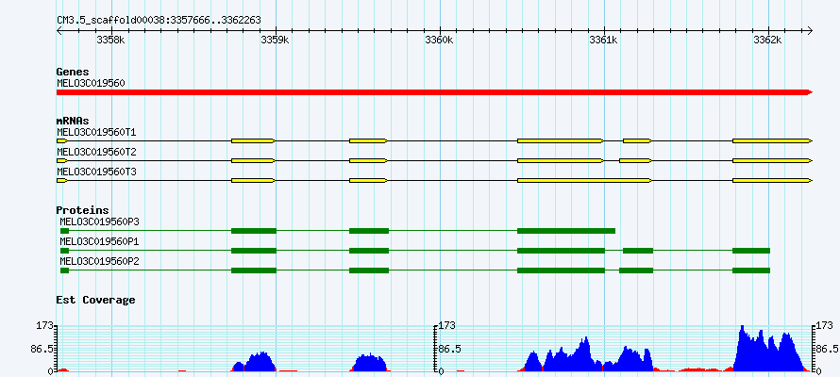The image size is (840, 377).
Task: Click the last exon of MELO3C019560T3
Action: [x=772, y=181]
